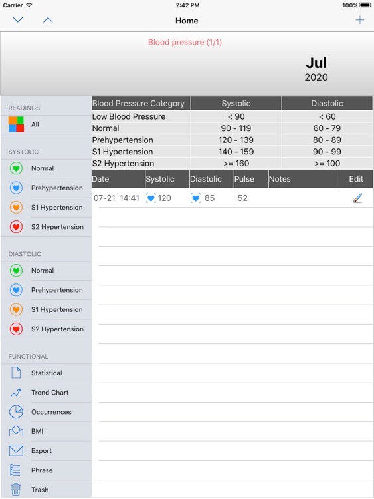Filter by Systolic Prehypertension
Image resolution: width=374 pixels, height=499 pixels.
[x=47, y=188]
